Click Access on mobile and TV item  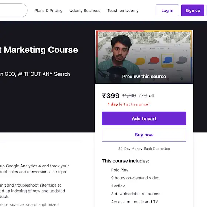pos(135,202)
